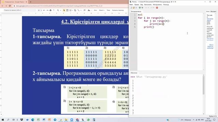This screenshot has width=218, height=122.
Task: Click the Фон background button
Action: (95, 10)
